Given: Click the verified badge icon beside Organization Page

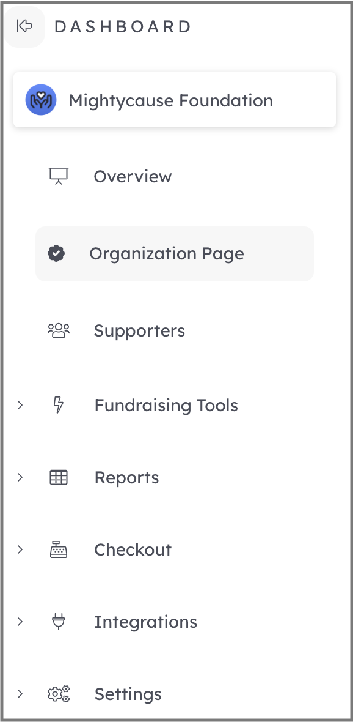Looking at the screenshot, I should point(57,253).
